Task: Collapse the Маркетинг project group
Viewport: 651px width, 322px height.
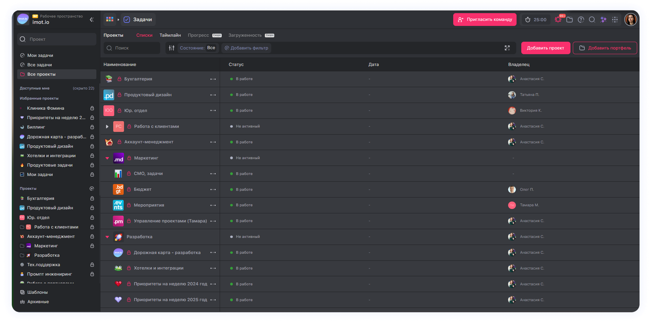Action: [107, 158]
